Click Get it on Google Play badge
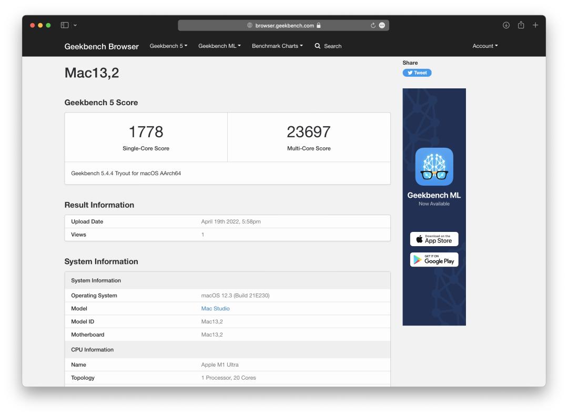568x416 pixels. (x=434, y=260)
